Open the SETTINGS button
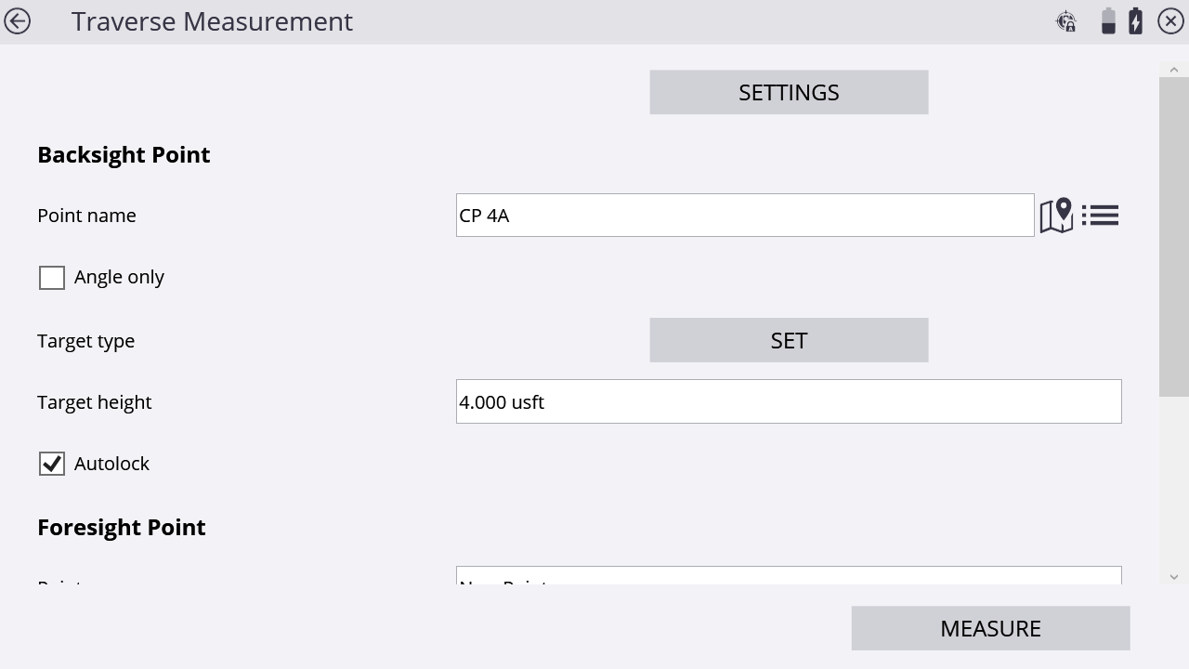 789,92
